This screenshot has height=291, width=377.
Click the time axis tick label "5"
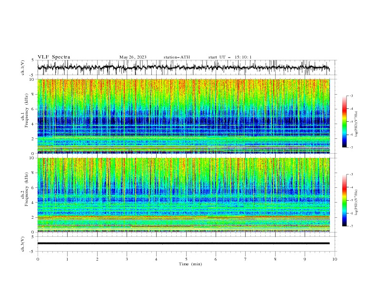click(186, 259)
